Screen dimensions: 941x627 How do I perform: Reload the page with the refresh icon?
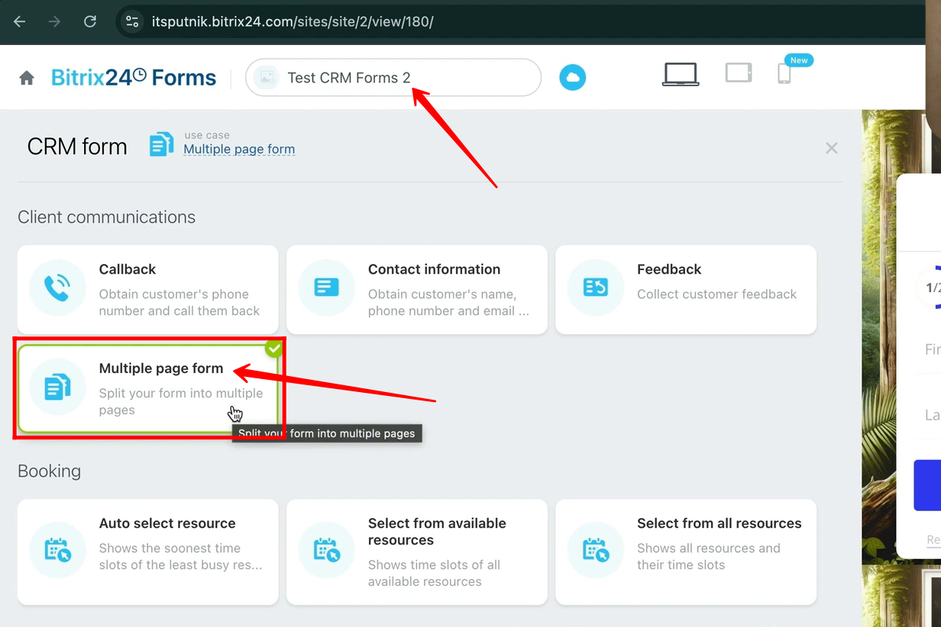click(x=90, y=21)
